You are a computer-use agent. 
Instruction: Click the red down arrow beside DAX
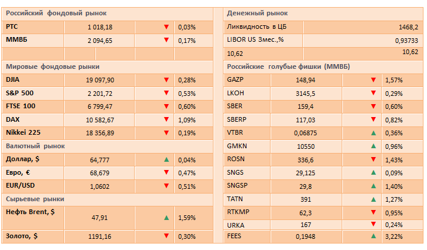click(166, 119)
